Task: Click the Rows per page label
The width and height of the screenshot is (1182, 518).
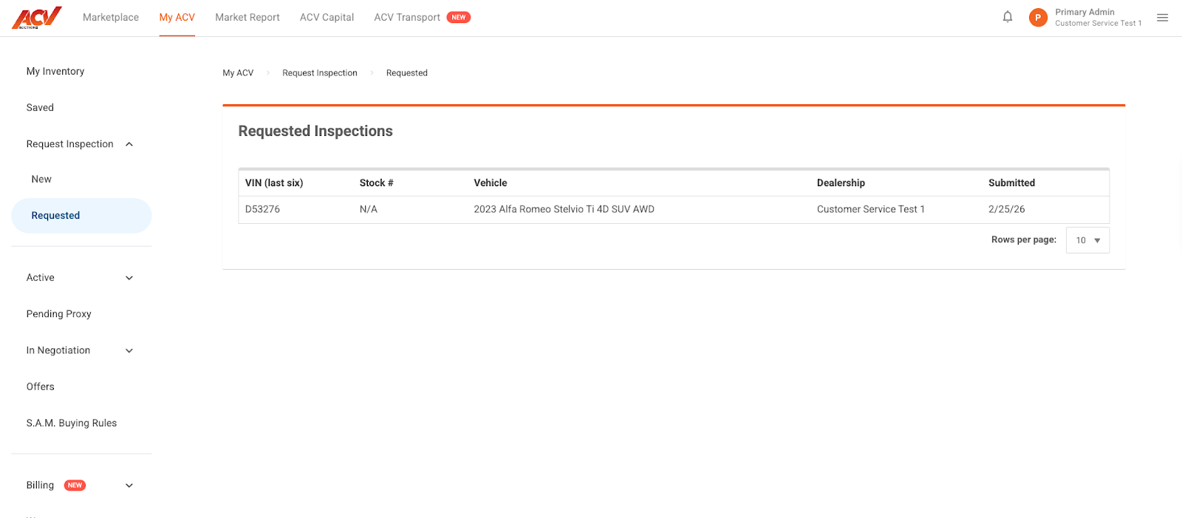Action: [x=1024, y=239]
